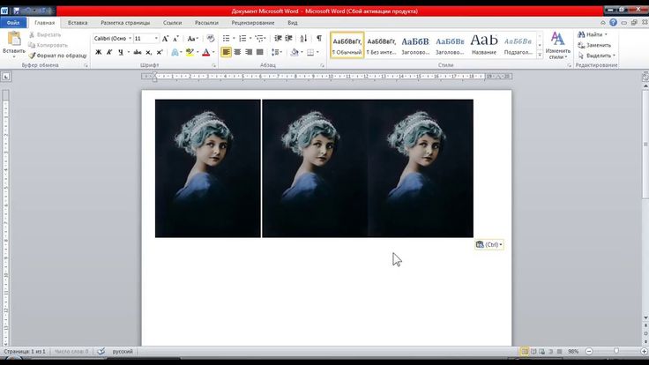Apply the Заголовок 1 heading style
The image size is (649, 365).
point(415,45)
